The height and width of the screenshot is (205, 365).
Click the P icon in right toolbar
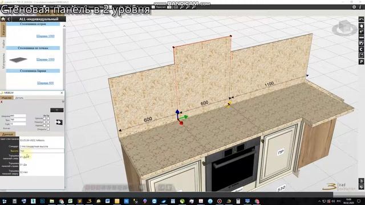click(361, 61)
